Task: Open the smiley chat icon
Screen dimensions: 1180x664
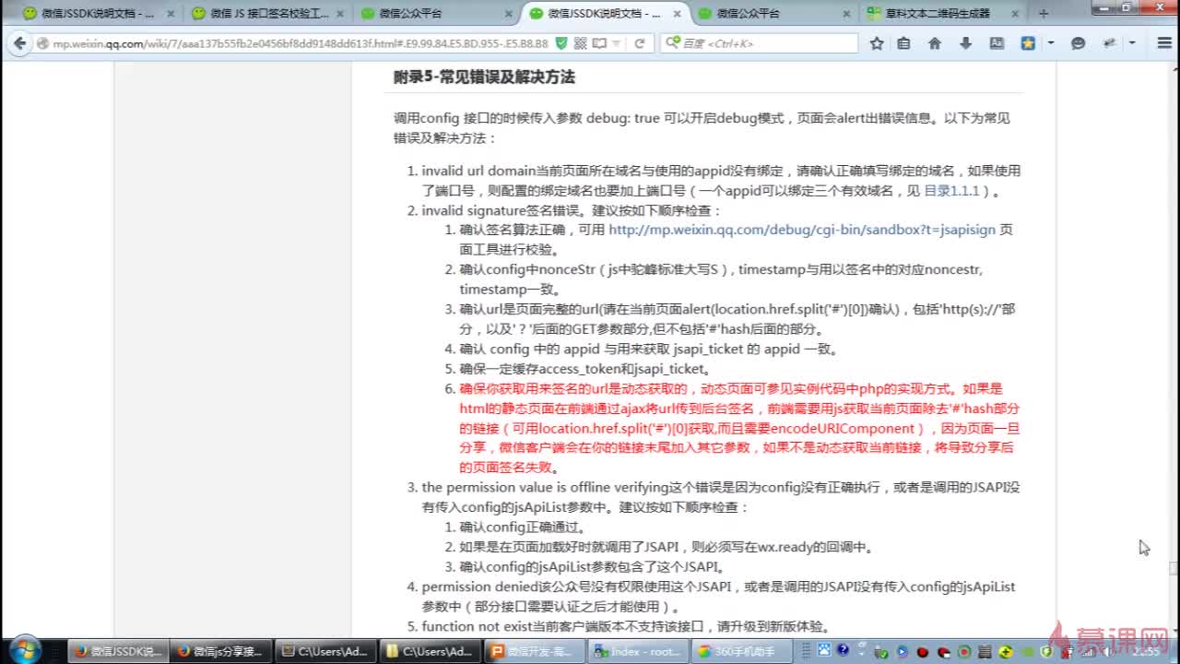Action: [1078, 43]
